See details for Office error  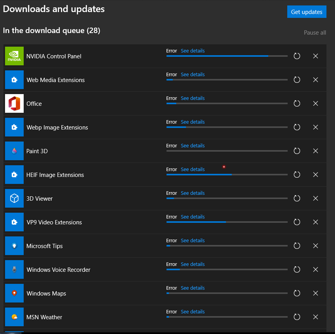[x=193, y=98]
